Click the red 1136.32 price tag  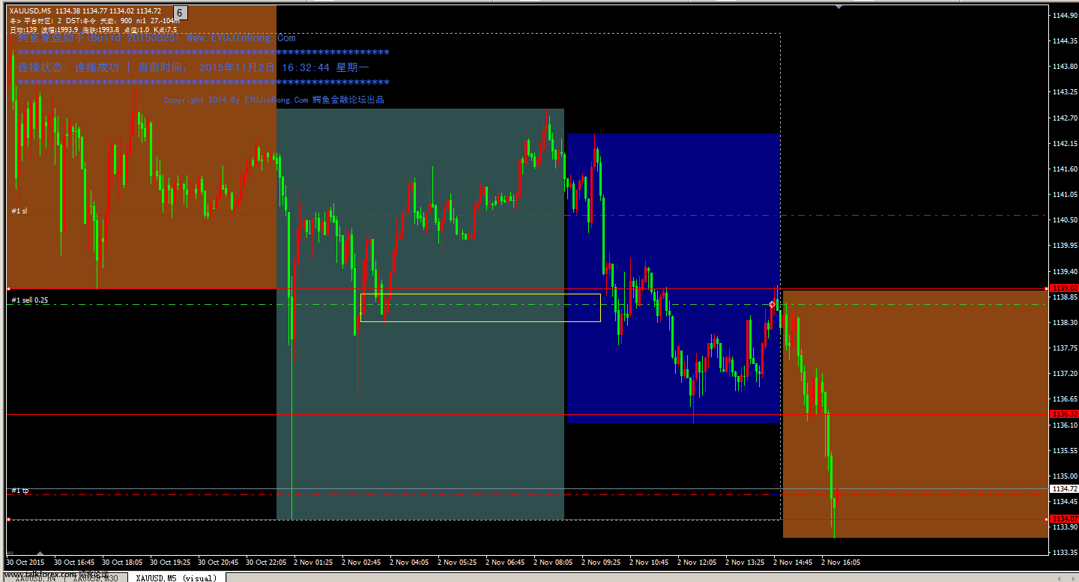[1064, 413]
